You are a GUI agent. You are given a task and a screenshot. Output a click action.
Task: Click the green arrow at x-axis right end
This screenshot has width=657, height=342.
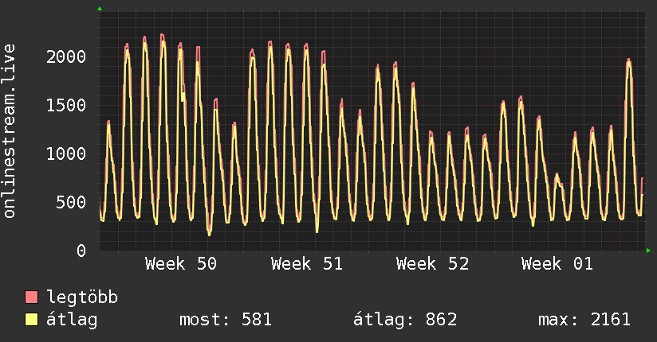pyautogui.click(x=649, y=251)
